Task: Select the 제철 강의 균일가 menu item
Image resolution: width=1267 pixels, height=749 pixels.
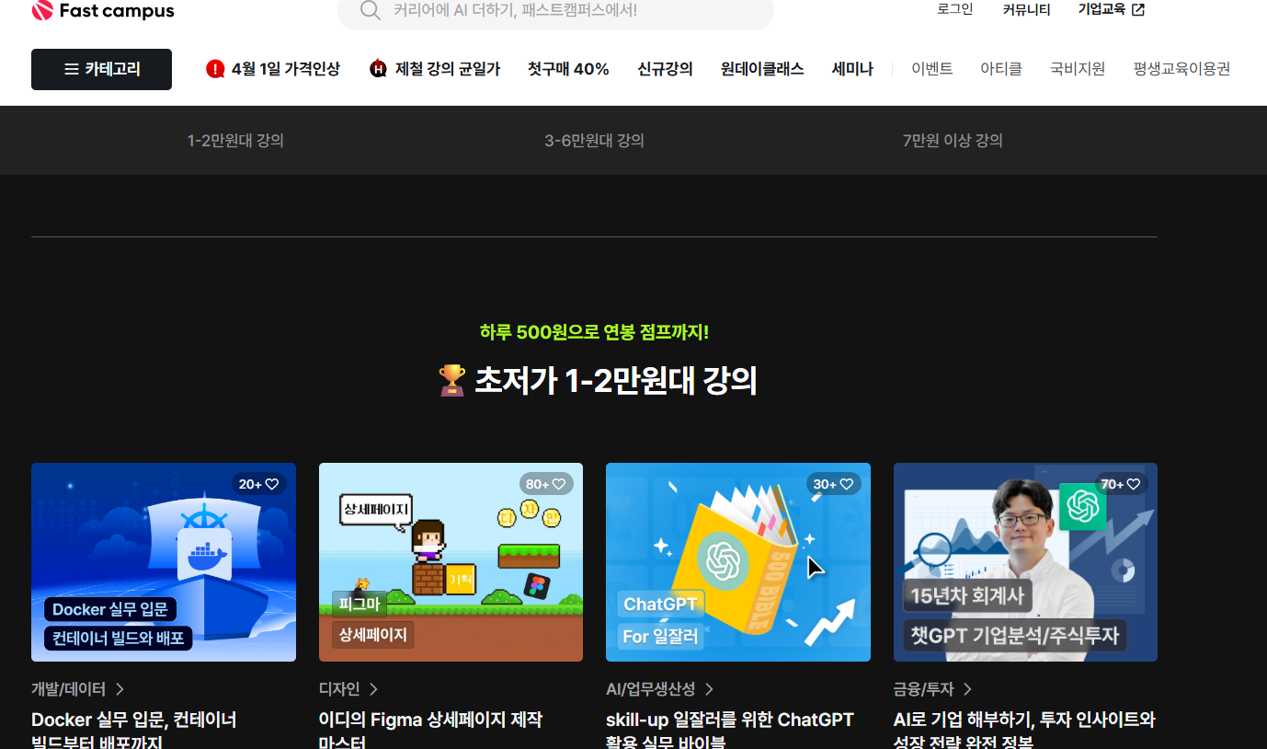Action: [435, 69]
